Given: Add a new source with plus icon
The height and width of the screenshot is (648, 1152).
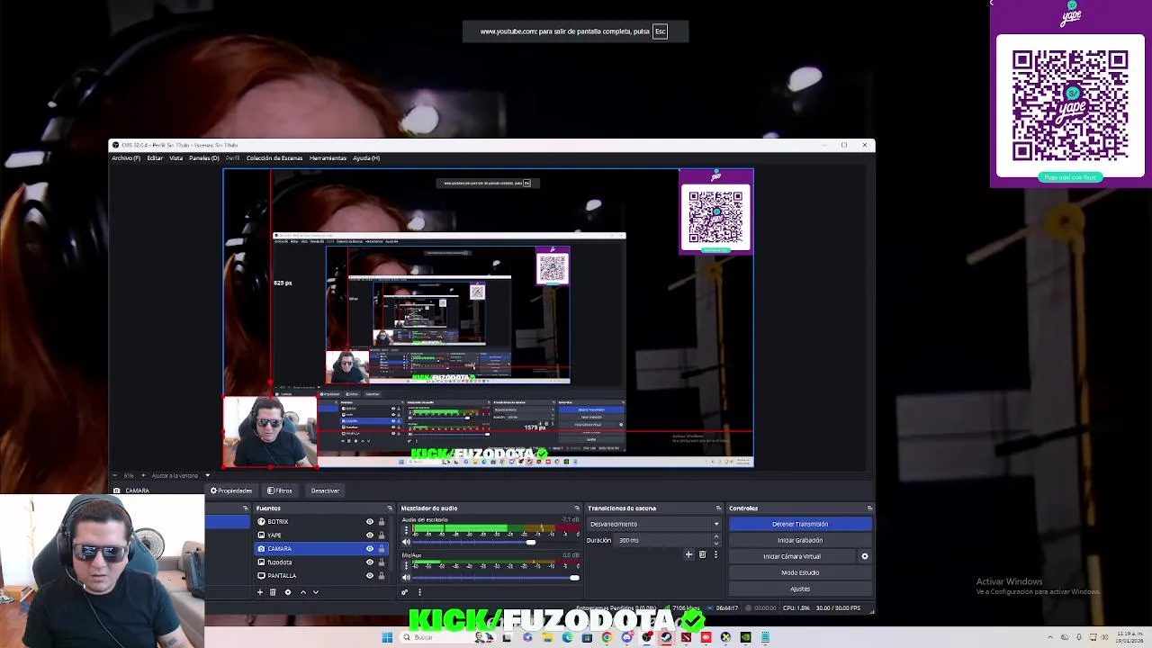Looking at the screenshot, I should [260, 592].
